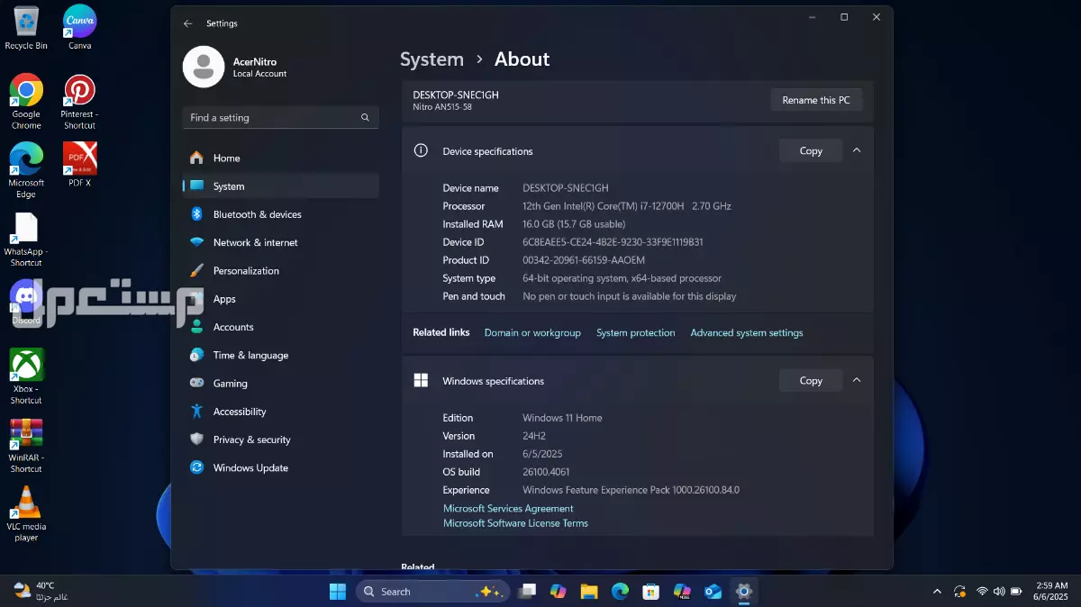Open Copilot from the taskbar

[559, 592]
